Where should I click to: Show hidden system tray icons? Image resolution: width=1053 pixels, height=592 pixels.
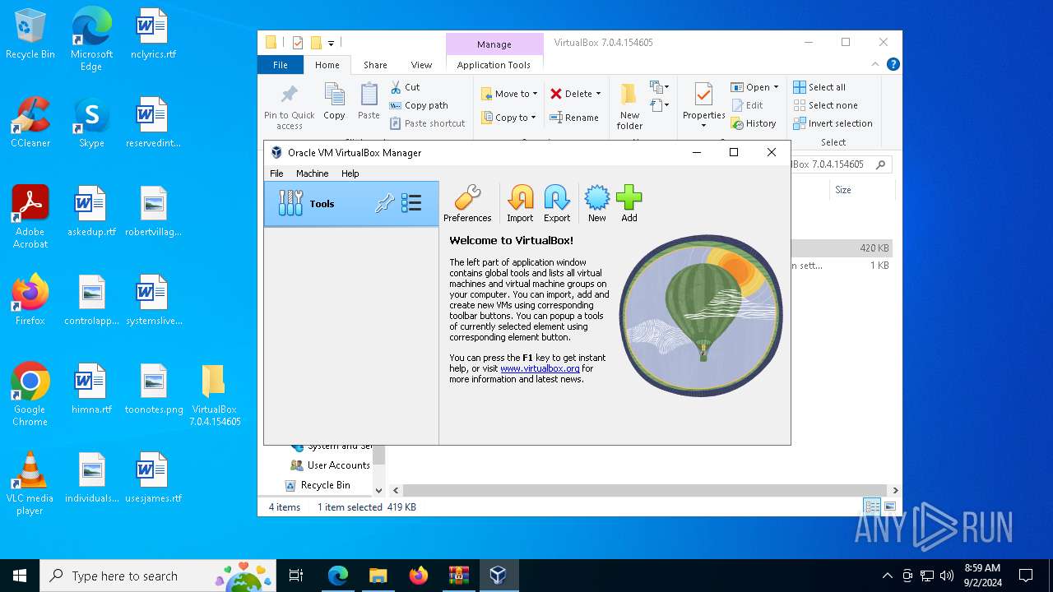tap(887, 576)
